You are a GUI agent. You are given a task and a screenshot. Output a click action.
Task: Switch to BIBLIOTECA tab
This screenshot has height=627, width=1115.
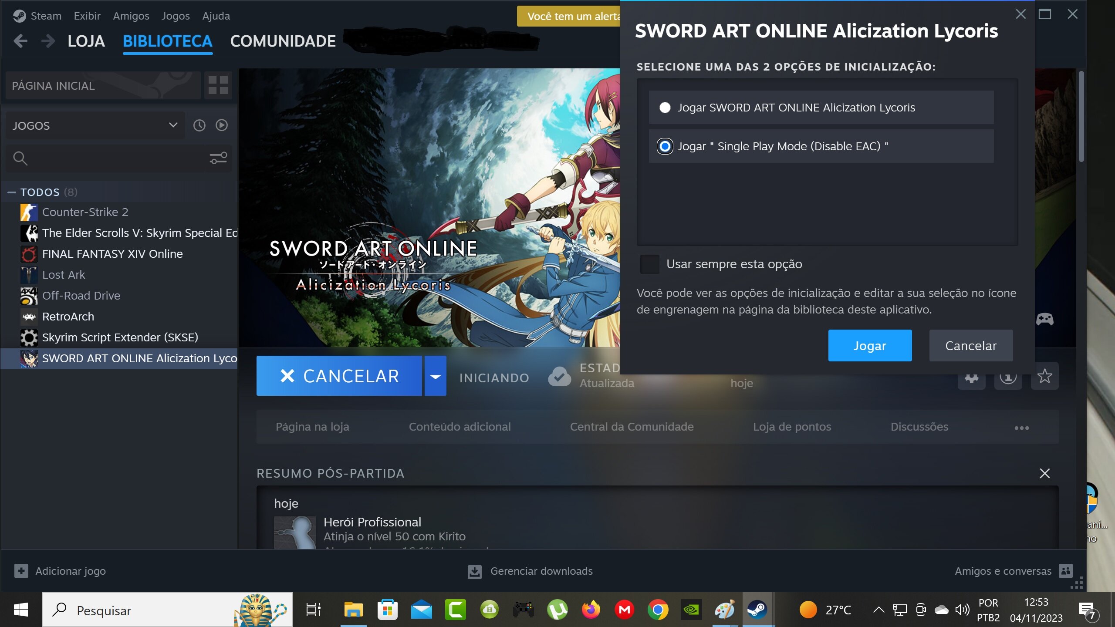pyautogui.click(x=168, y=41)
